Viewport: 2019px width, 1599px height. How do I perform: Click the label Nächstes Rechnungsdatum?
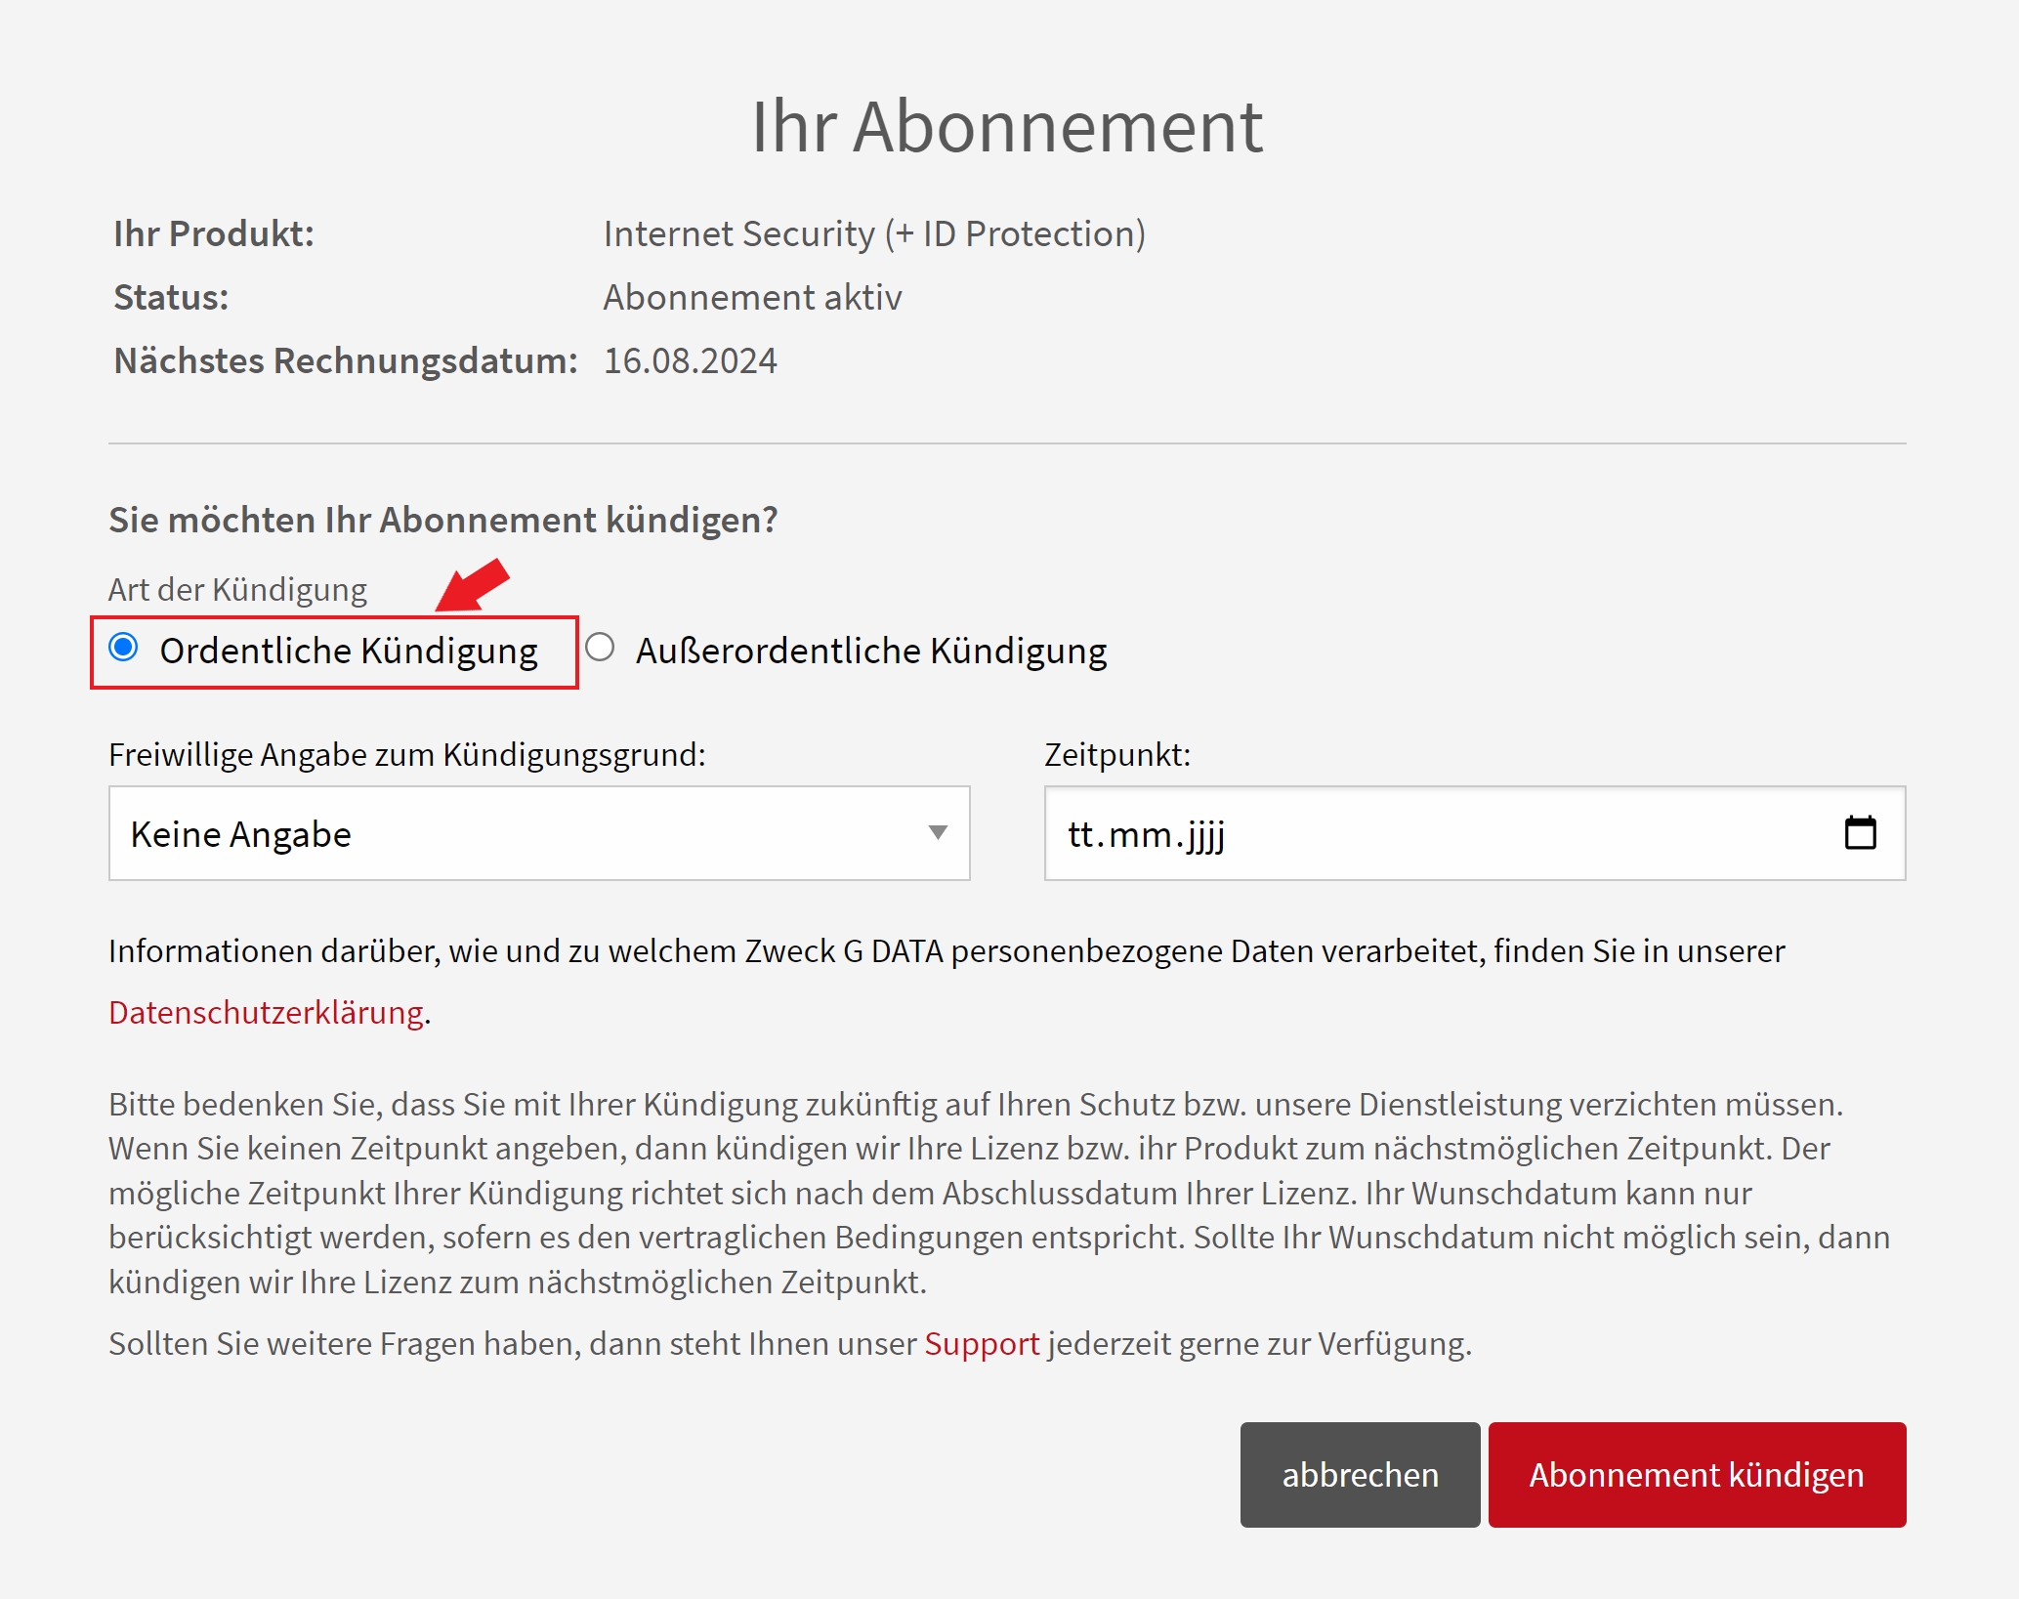346,360
